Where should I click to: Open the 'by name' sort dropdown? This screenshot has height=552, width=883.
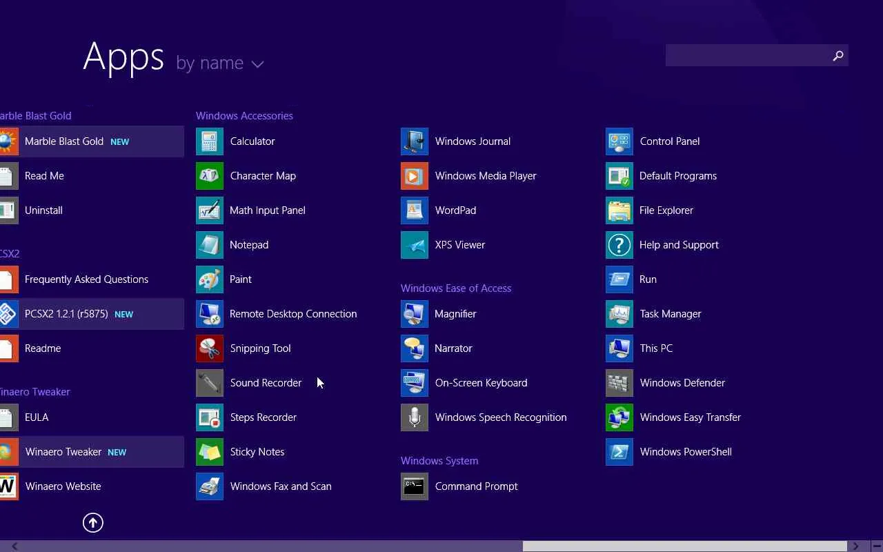[x=220, y=63]
